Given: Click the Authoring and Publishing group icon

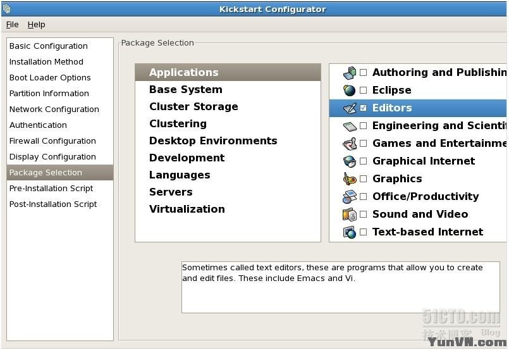Looking at the screenshot, I should click(x=350, y=73).
